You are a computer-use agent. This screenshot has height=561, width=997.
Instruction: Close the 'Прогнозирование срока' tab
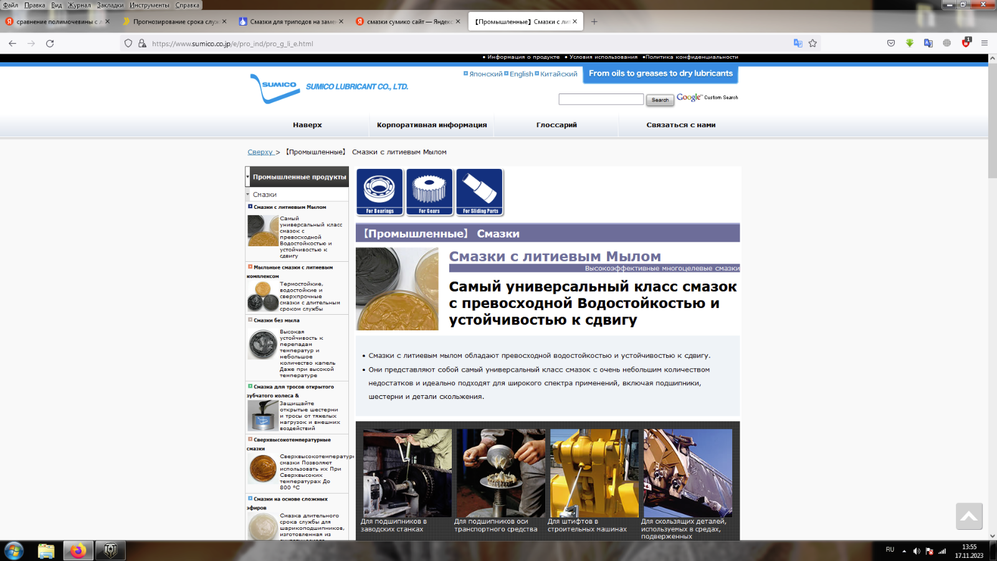click(224, 21)
